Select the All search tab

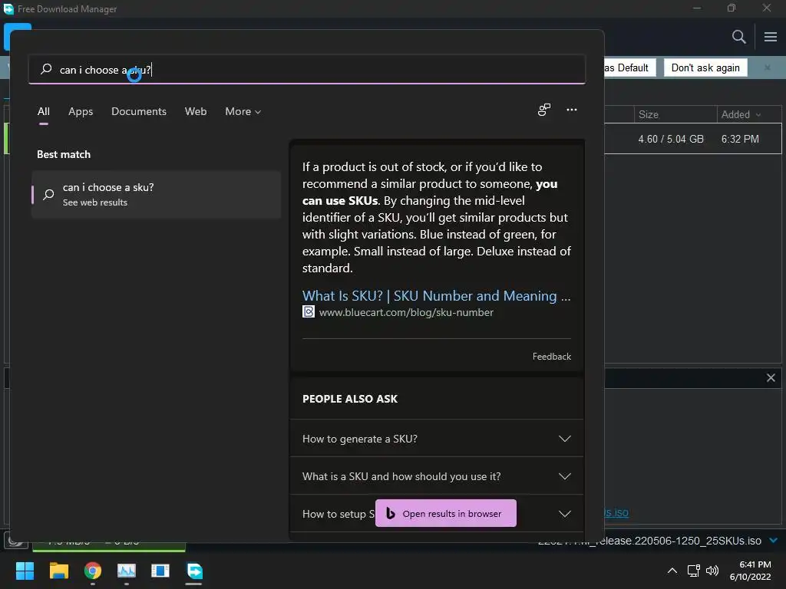click(44, 112)
